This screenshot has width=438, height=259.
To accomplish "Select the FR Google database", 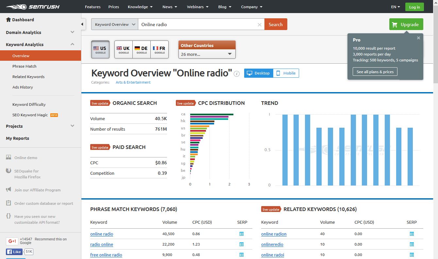I will point(160,50).
